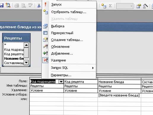This screenshot has width=153, height=115.
Task: Select Создание таблицы... menu item
Action: (x=69, y=40)
